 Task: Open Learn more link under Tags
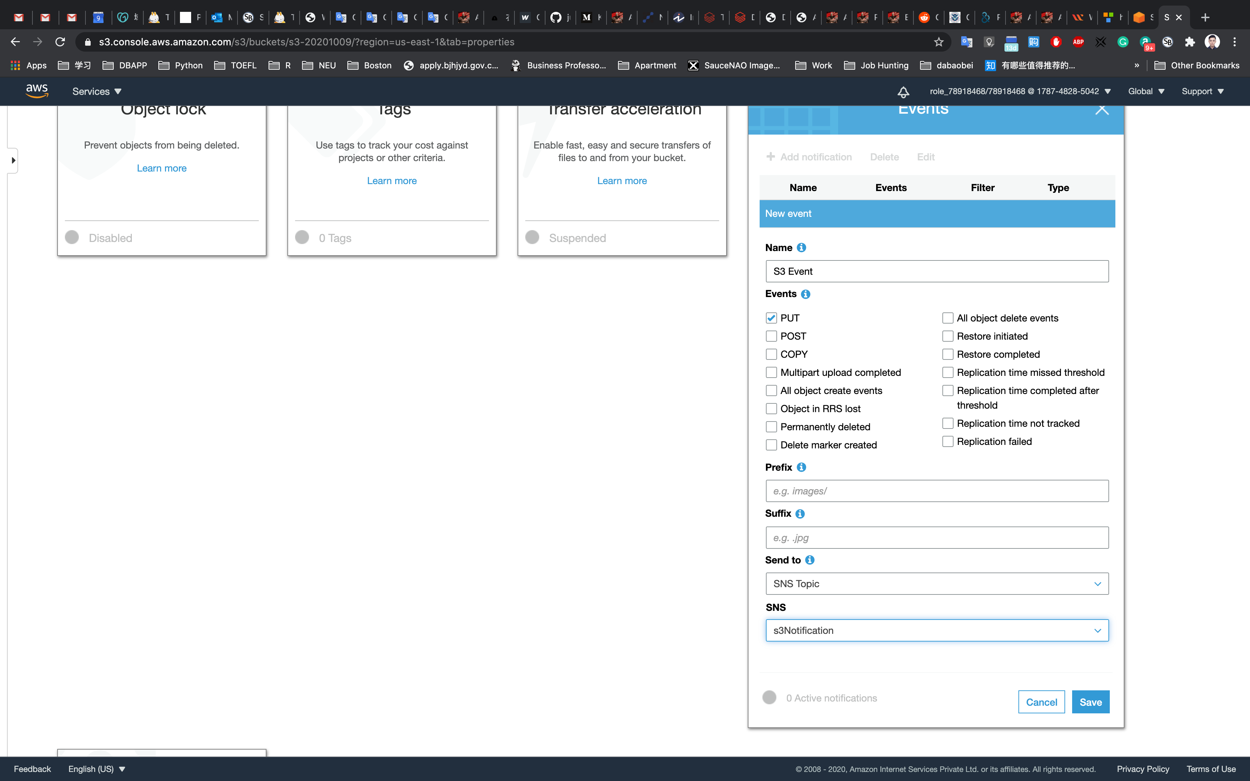pyautogui.click(x=392, y=181)
